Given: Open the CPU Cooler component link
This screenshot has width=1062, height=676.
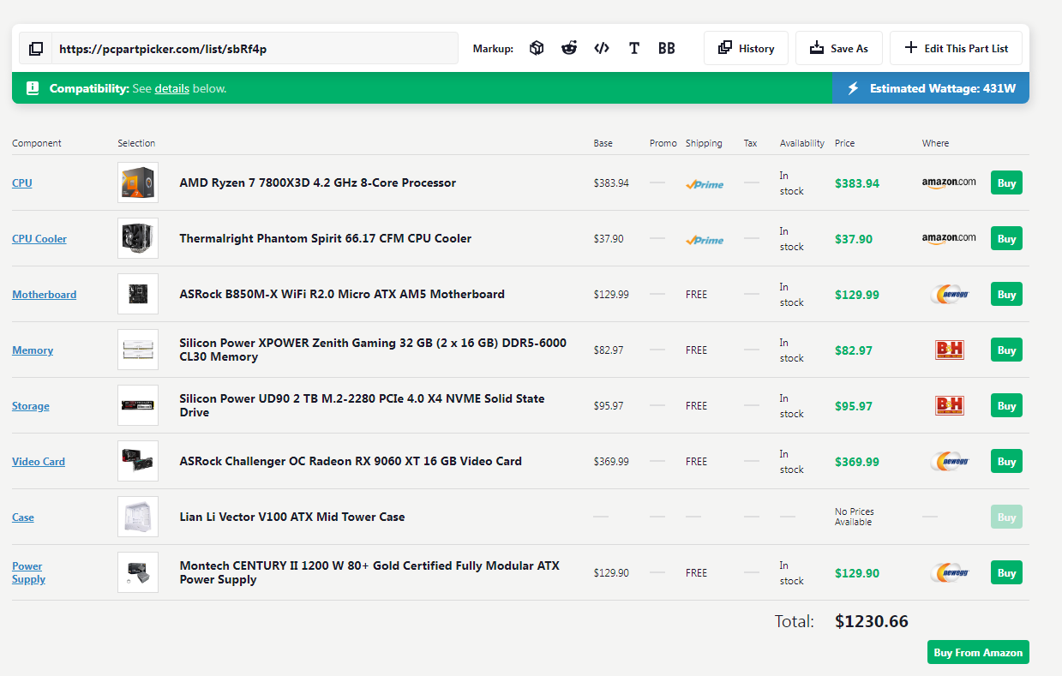Looking at the screenshot, I should 39,239.
